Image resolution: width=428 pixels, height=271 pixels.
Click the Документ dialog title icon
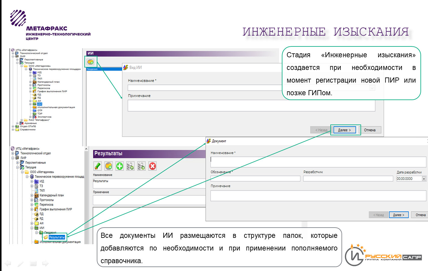[209, 141]
